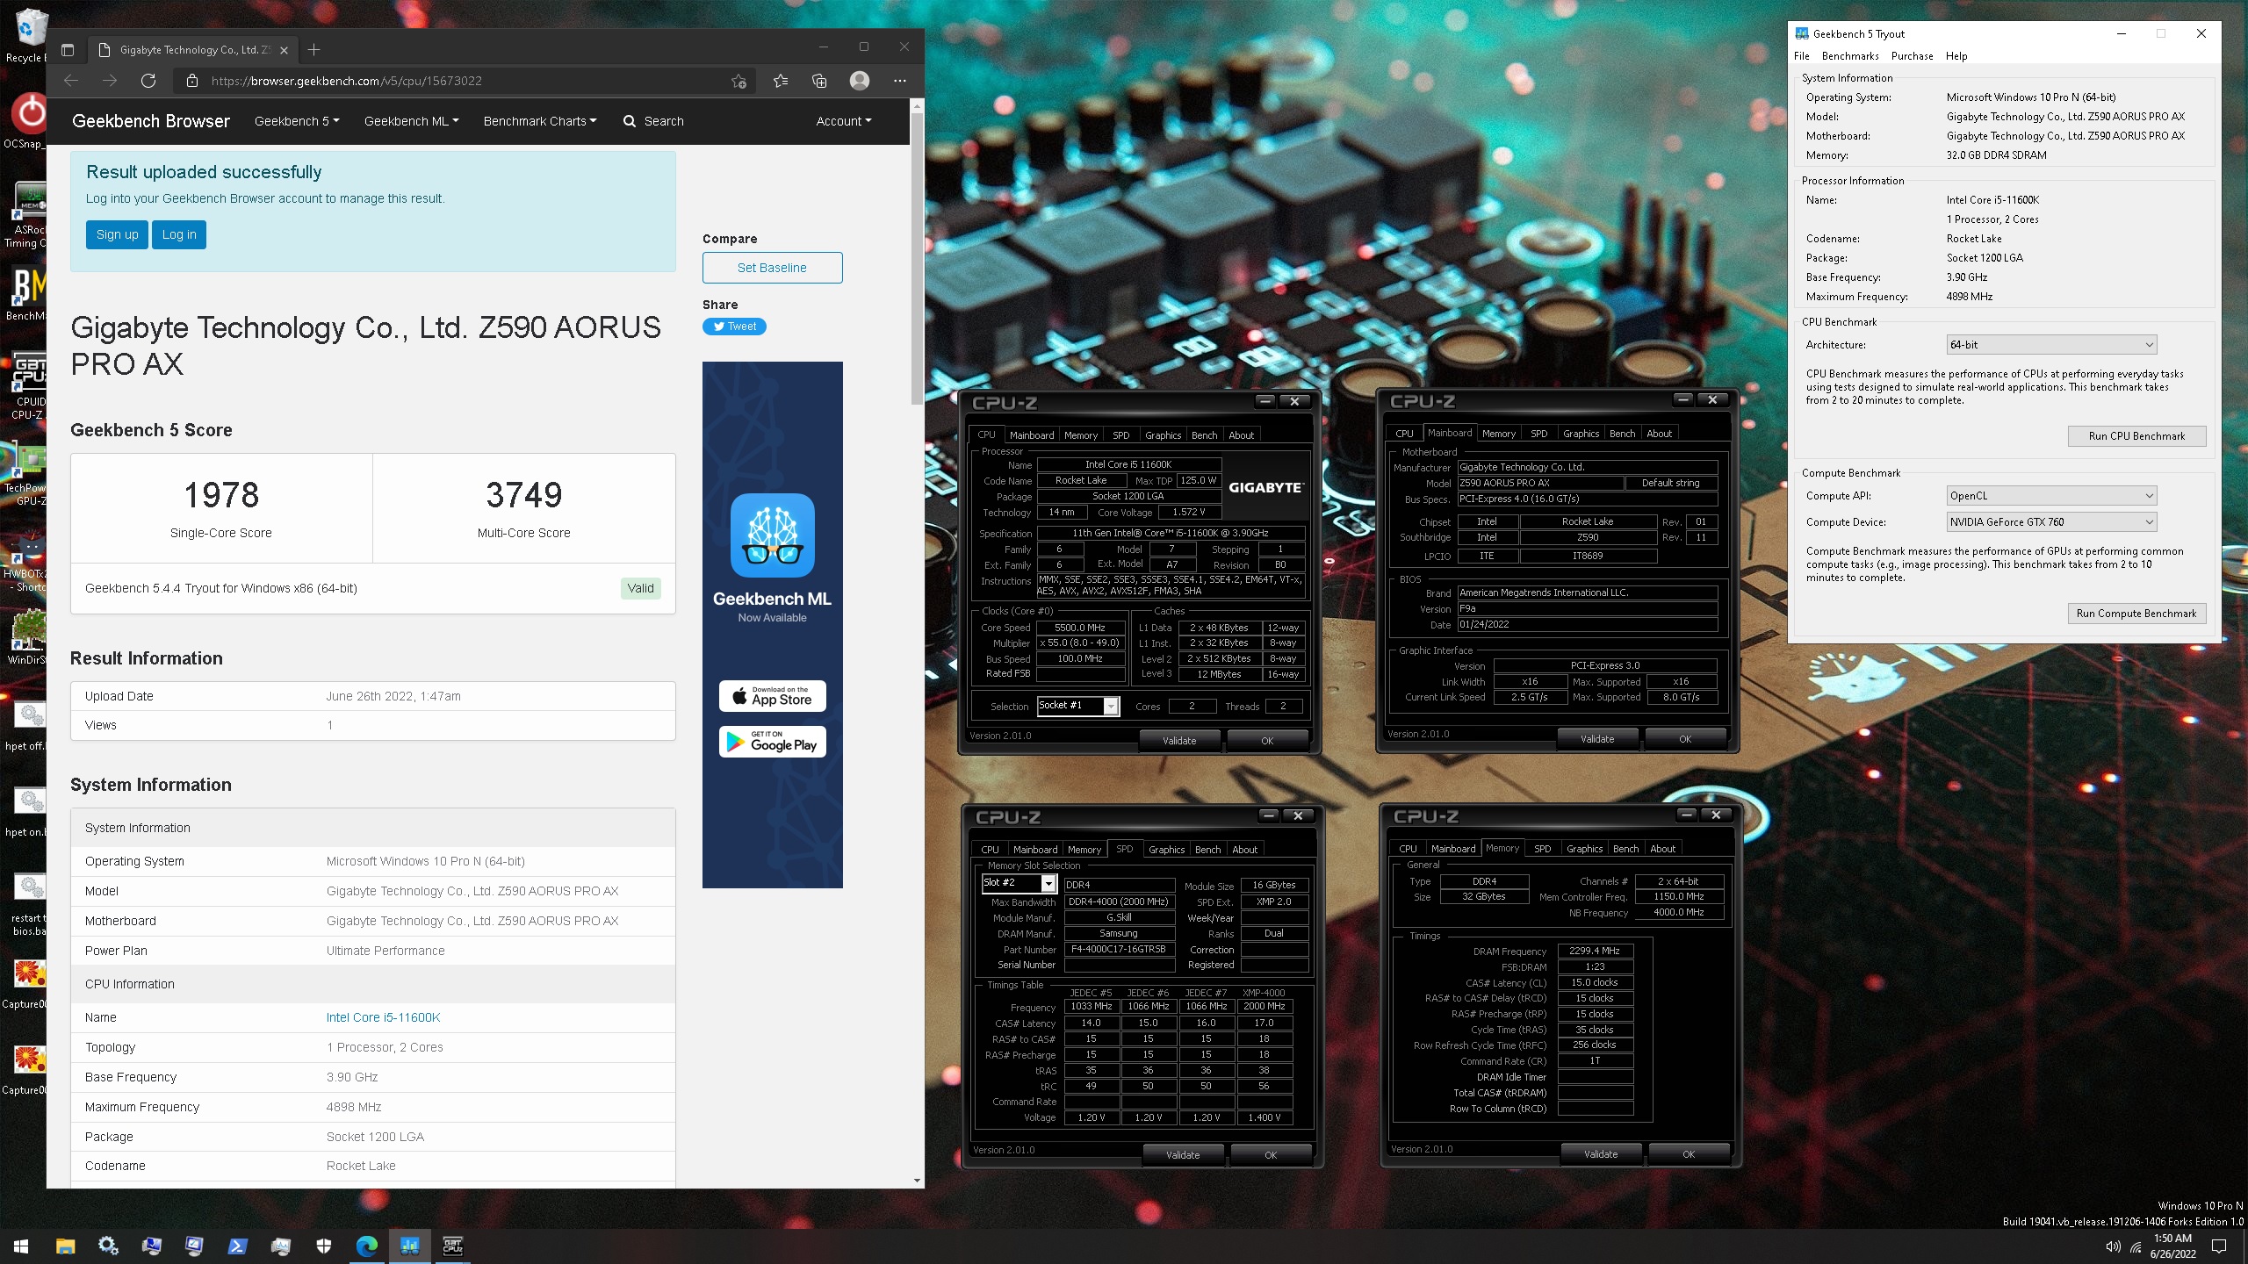Image resolution: width=2248 pixels, height=1264 pixels.
Task: Click the Geekbench Browser Search icon
Action: click(x=630, y=121)
